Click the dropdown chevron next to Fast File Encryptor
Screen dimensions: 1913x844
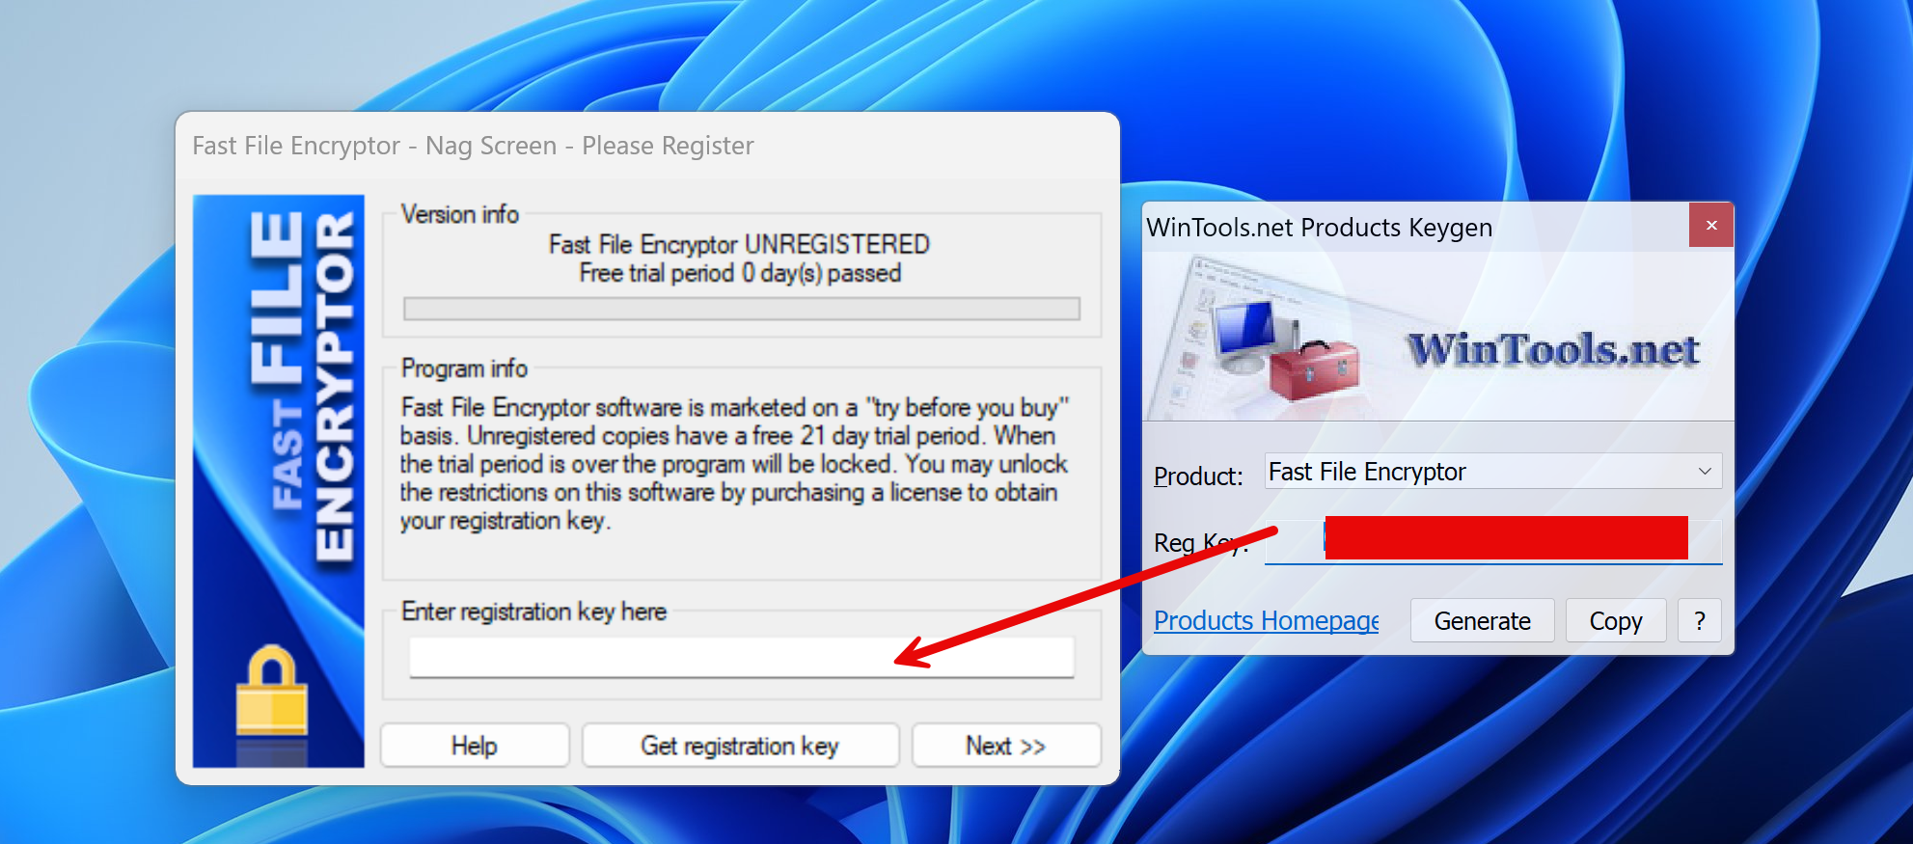[x=1705, y=472]
